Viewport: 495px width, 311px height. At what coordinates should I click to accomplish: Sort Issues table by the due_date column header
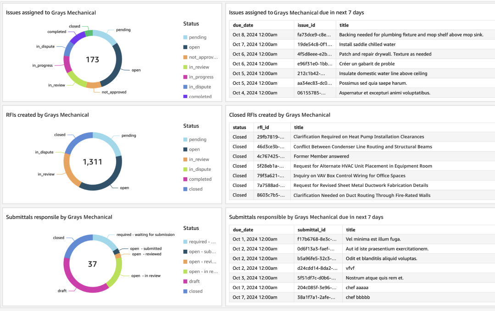(243, 25)
